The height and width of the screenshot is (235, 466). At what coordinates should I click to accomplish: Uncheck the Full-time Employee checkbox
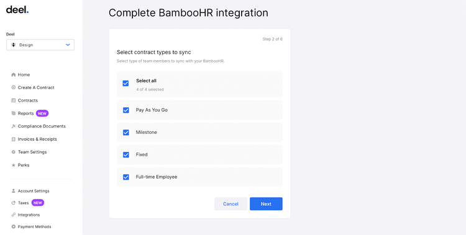(x=126, y=177)
